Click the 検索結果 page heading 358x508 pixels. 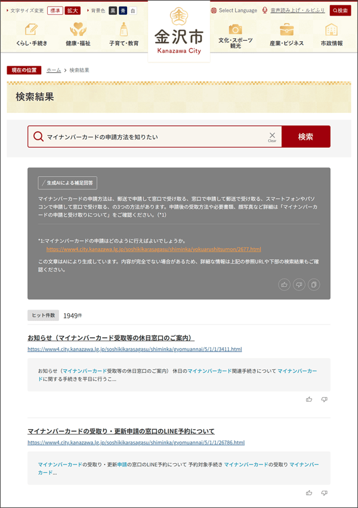[x=35, y=97]
